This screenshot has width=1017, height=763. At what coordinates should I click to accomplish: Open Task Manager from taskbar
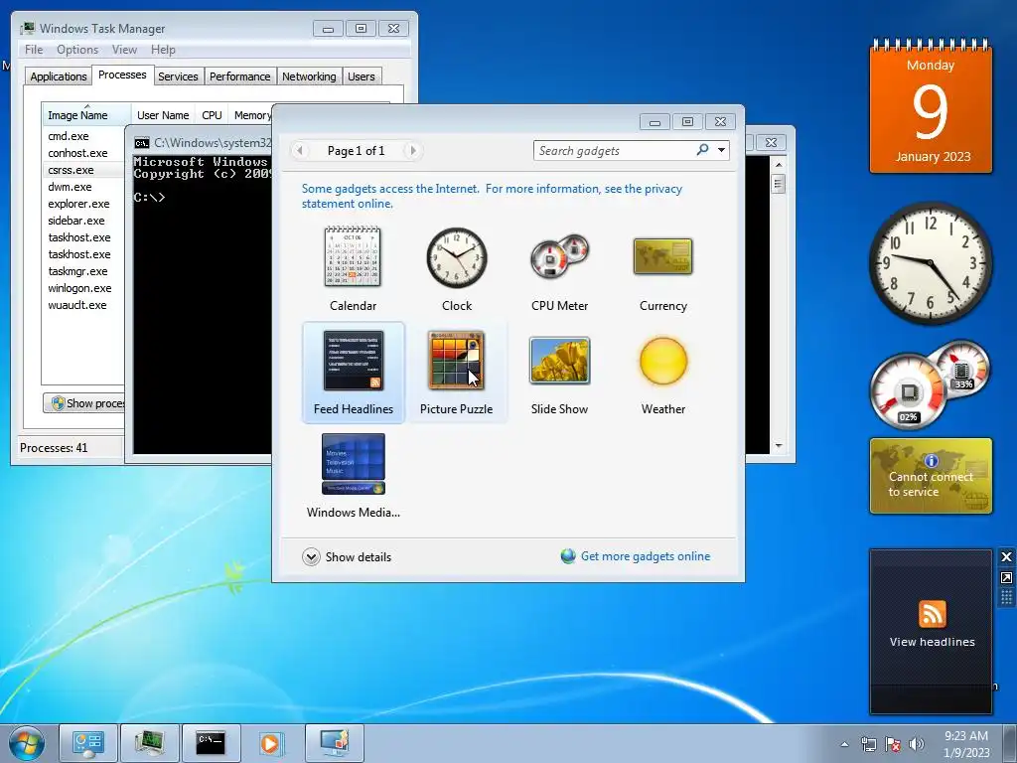click(149, 743)
